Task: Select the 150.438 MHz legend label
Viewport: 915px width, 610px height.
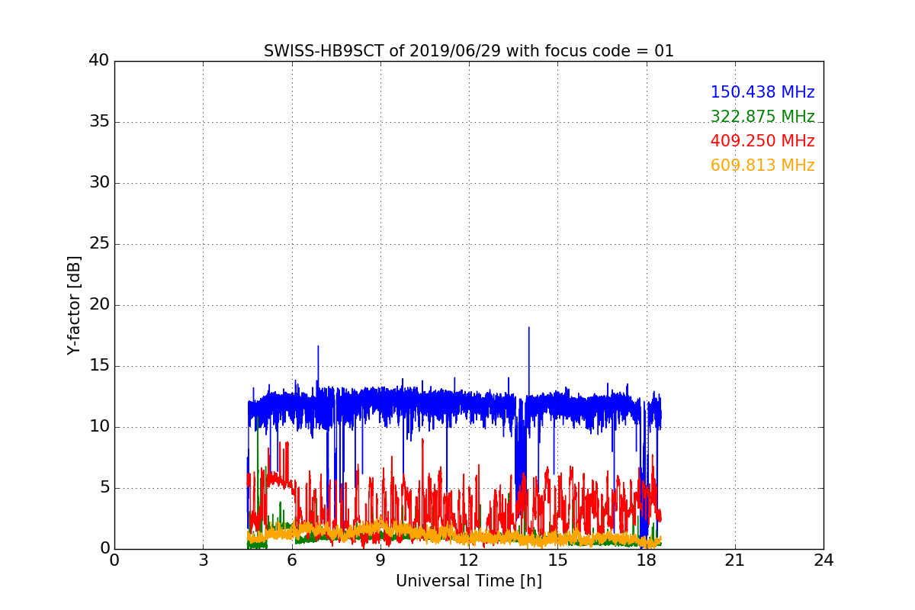Action: pos(762,92)
